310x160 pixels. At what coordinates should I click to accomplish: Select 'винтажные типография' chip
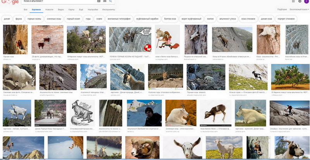click(119, 19)
